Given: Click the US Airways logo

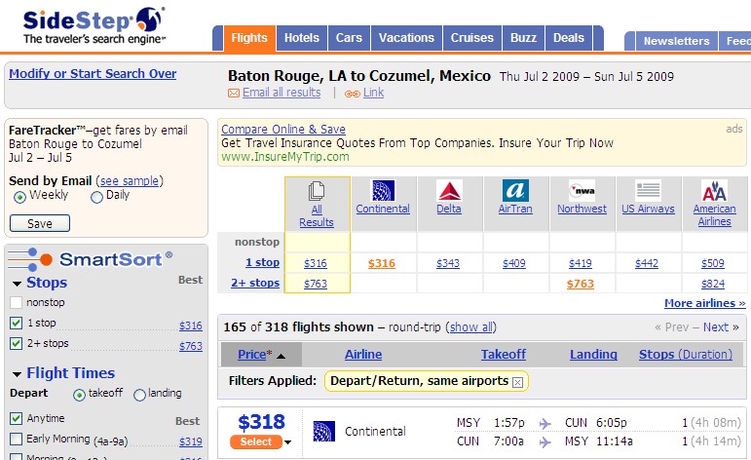Looking at the screenshot, I should tap(648, 190).
